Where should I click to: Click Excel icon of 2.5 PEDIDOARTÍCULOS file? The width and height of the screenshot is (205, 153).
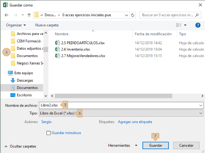[x=57, y=43]
